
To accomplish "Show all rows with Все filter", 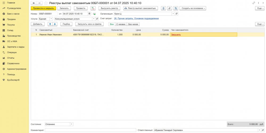I will tap(112, 24).
